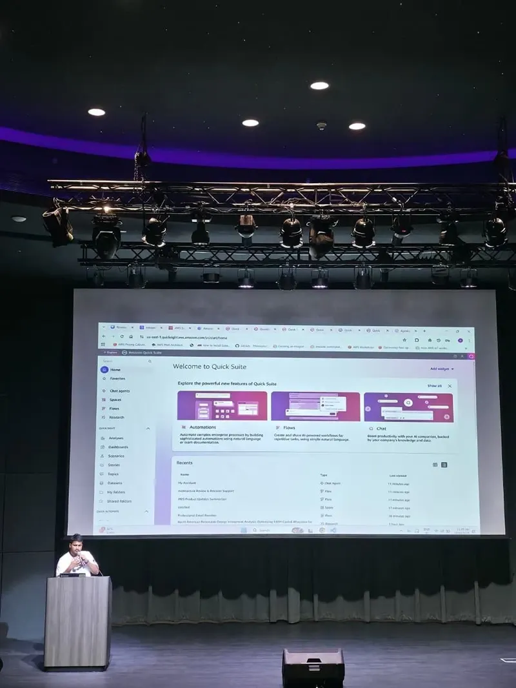Dismiss the new features banner
The image size is (516, 688).
click(450, 386)
